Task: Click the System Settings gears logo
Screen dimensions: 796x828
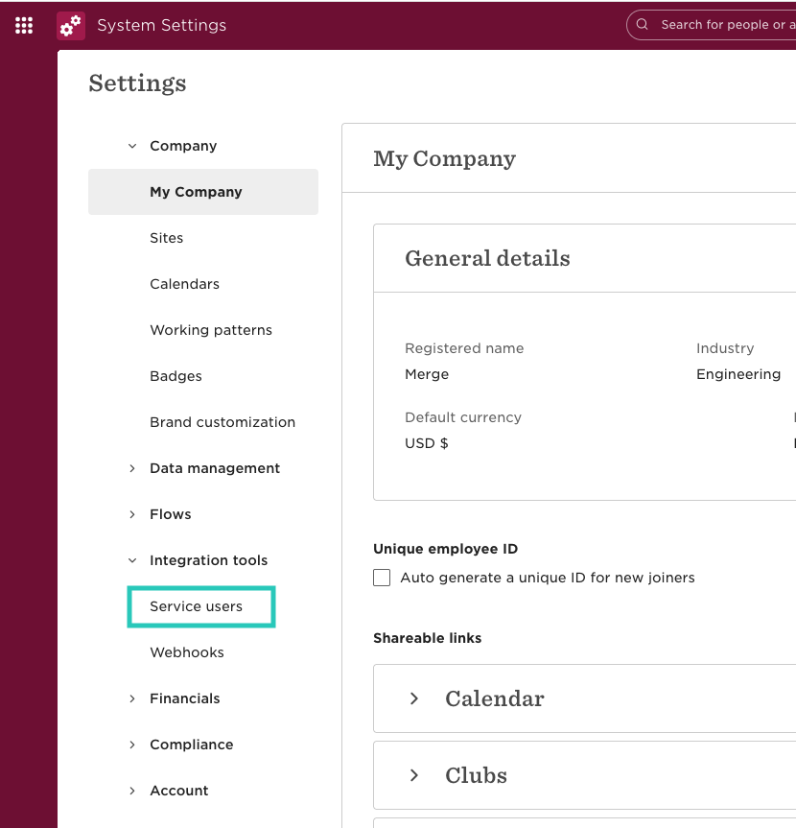Action: tap(71, 25)
